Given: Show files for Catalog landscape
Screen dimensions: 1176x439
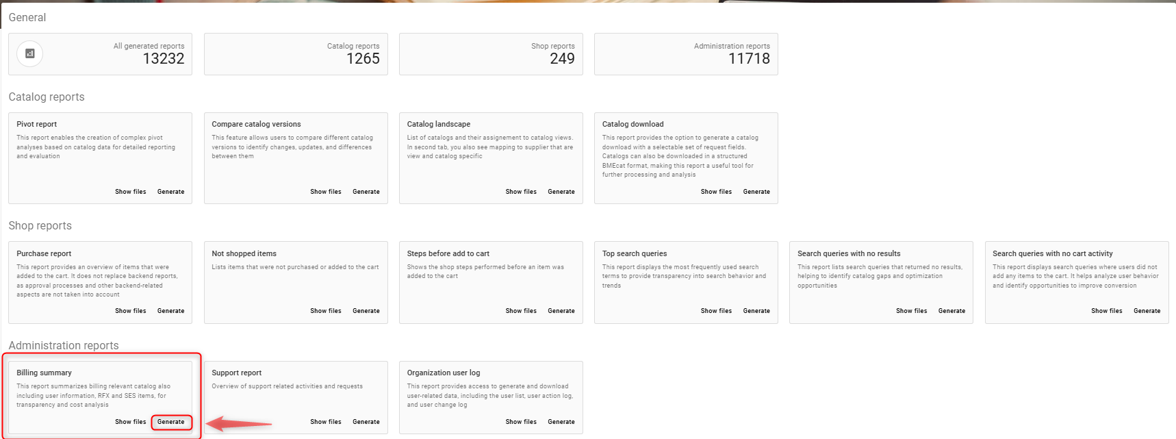Looking at the screenshot, I should [x=521, y=192].
